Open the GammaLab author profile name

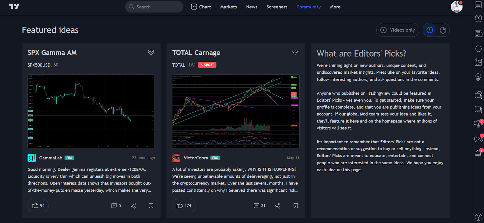51,158
